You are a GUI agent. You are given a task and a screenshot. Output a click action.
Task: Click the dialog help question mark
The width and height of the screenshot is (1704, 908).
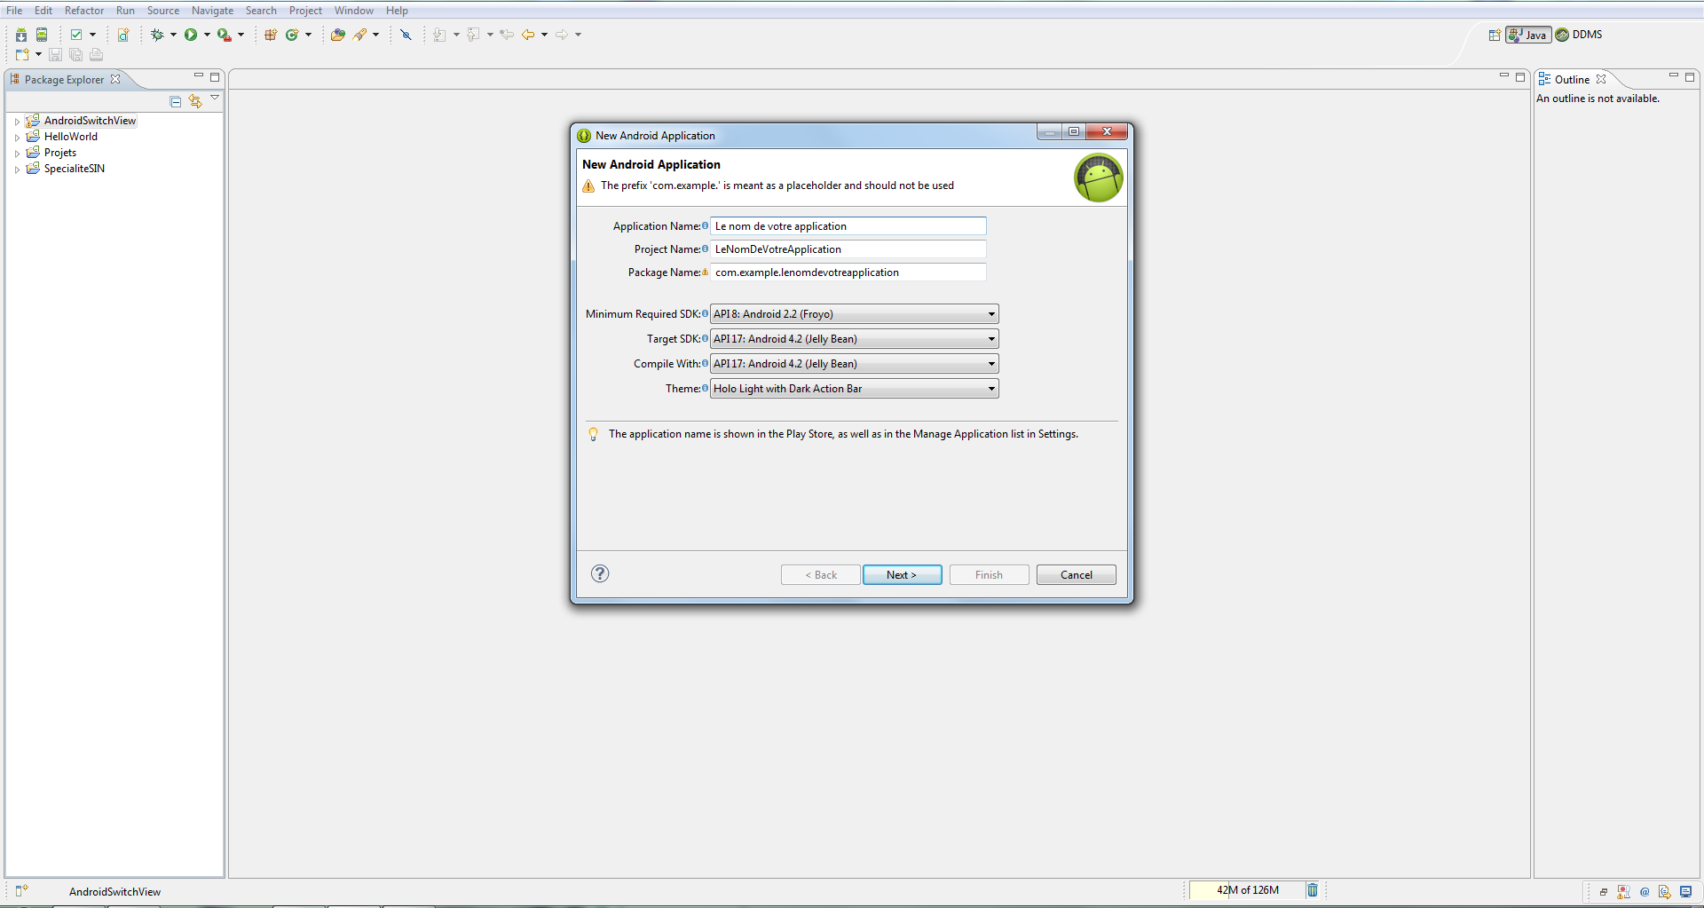(600, 573)
